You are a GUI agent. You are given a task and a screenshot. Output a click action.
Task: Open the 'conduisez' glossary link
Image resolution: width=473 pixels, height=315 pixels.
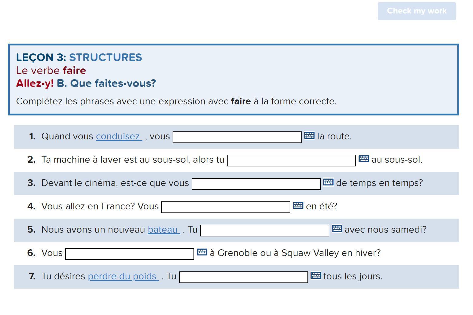[118, 136]
